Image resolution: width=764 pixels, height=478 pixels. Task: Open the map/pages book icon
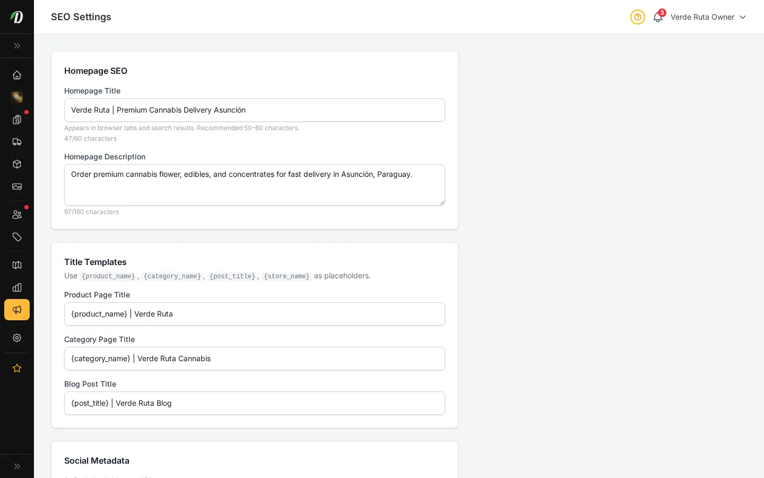(17, 265)
